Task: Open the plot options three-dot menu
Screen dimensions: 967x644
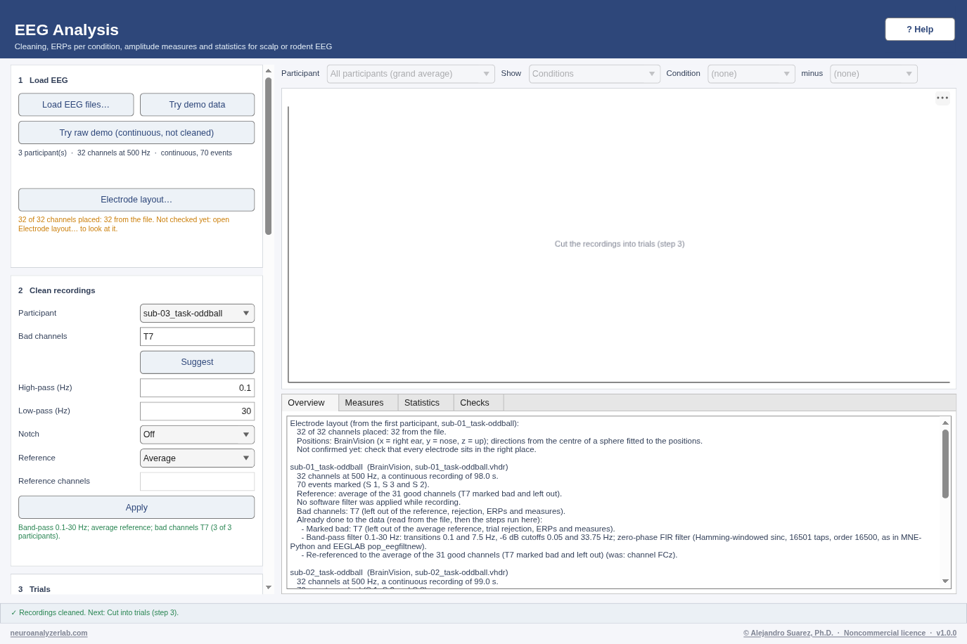Action: click(942, 98)
